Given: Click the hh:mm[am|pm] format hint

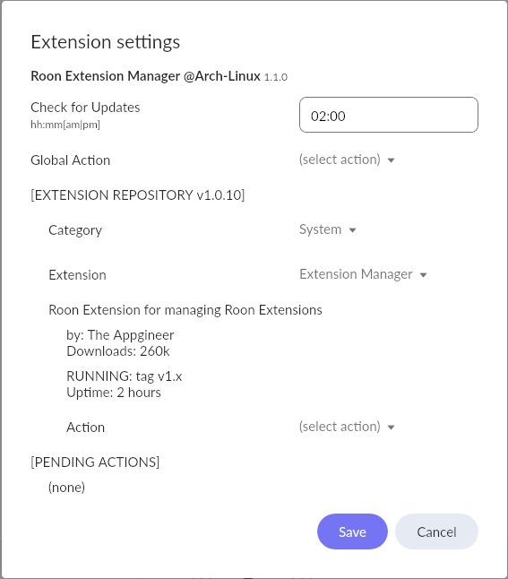Looking at the screenshot, I should pyautogui.click(x=65, y=125).
